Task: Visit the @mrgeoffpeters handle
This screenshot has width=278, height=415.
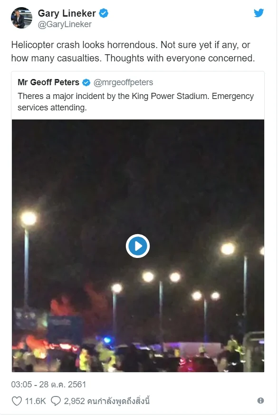Action: [x=123, y=82]
